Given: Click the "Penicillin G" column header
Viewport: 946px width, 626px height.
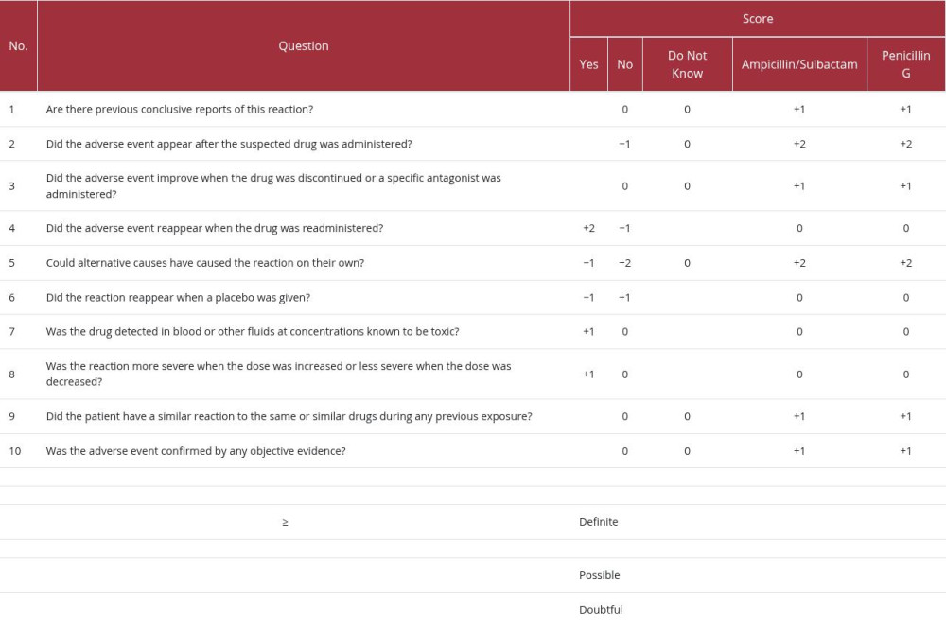Looking at the screenshot, I should pyautogui.click(x=905, y=64).
